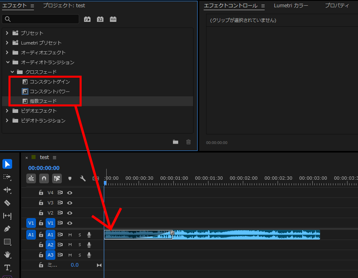Mute audio track A2
The height and width of the screenshot is (278, 358).
pos(70,245)
